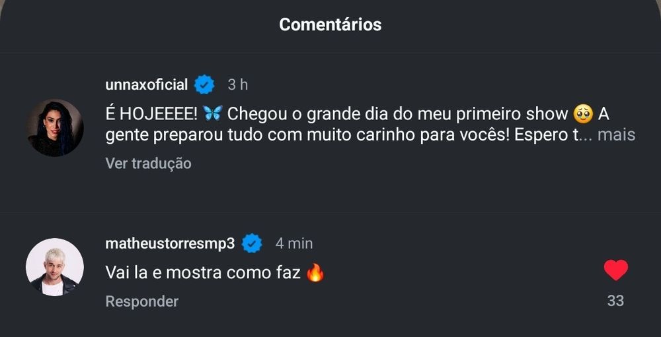
Task: Click the unnaxoficial username
Action: [x=146, y=84]
